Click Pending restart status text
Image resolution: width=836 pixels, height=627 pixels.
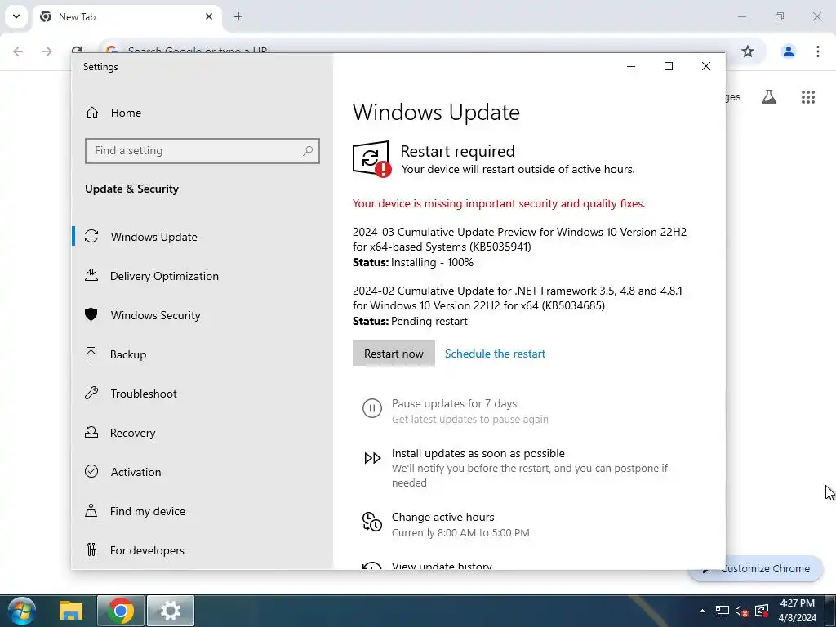[429, 321]
